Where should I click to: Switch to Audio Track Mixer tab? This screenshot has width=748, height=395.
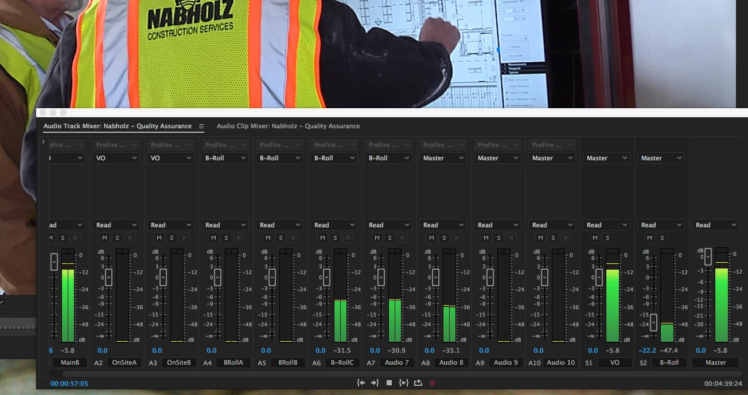(118, 126)
